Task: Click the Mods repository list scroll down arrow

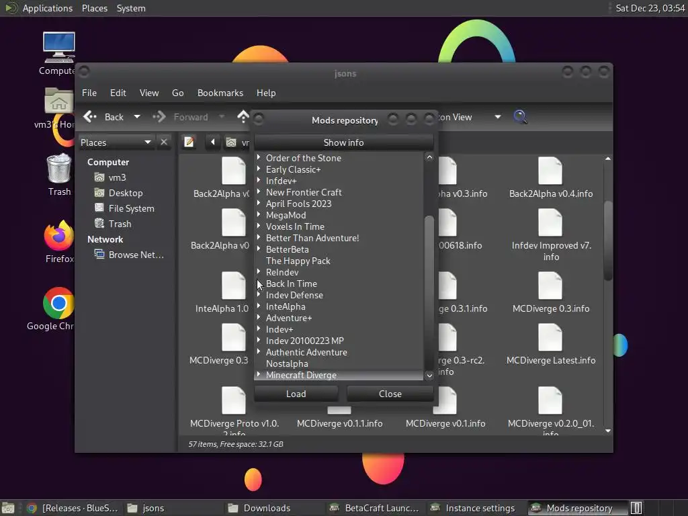Action: [x=429, y=375]
